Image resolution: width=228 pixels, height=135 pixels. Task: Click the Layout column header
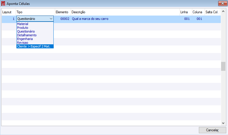(x=9, y=12)
